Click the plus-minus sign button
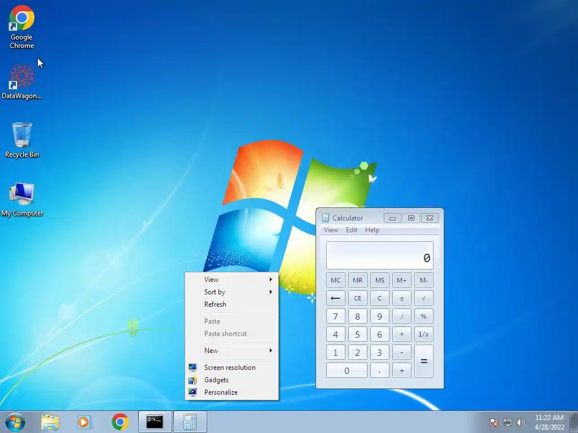 [x=402, y=298]
